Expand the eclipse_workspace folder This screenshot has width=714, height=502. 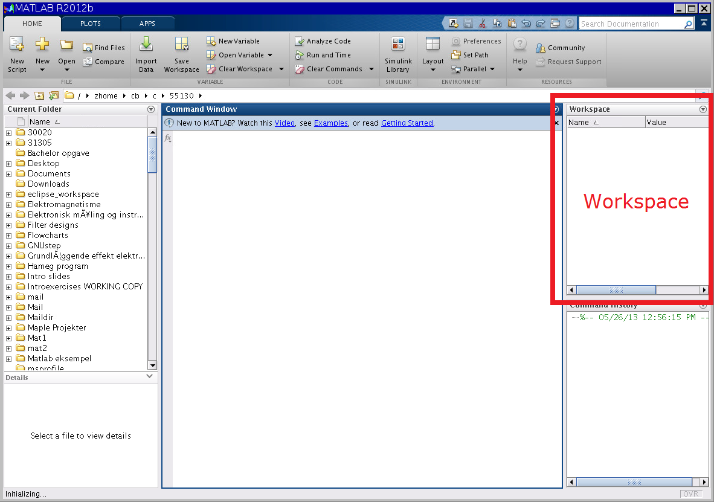[8, 195]
